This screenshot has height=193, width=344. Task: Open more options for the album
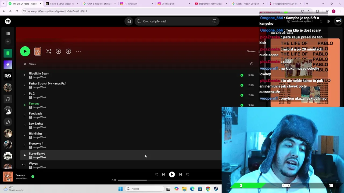pos(78,51)
